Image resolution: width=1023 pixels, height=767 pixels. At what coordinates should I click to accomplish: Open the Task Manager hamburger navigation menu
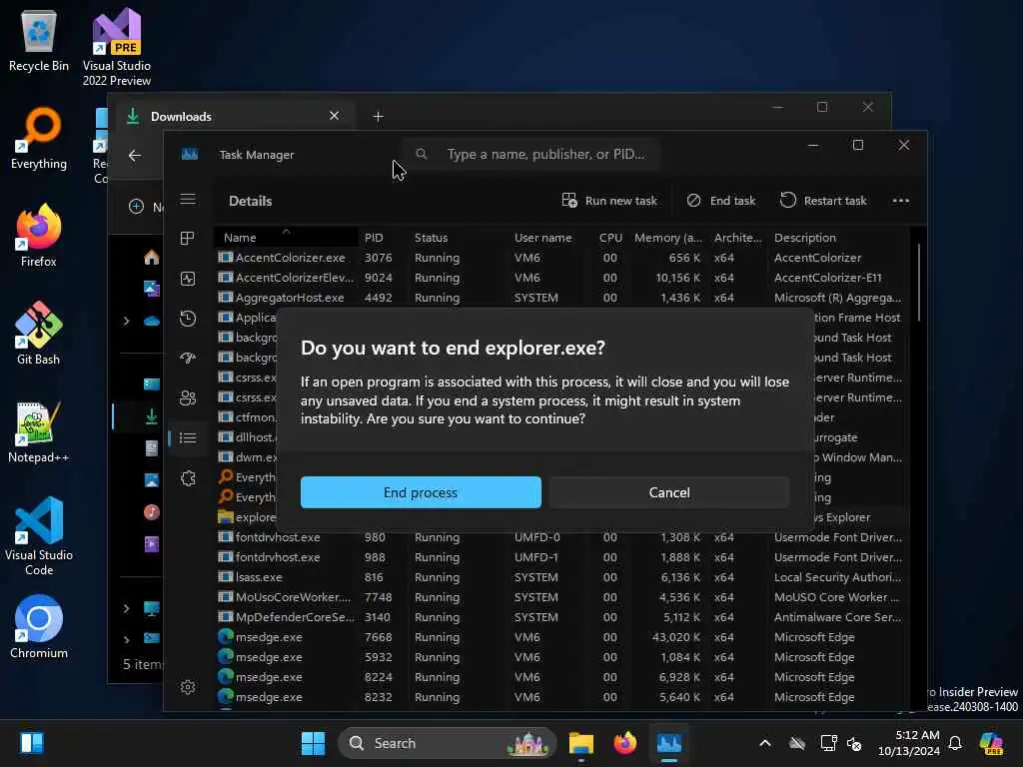188,199
